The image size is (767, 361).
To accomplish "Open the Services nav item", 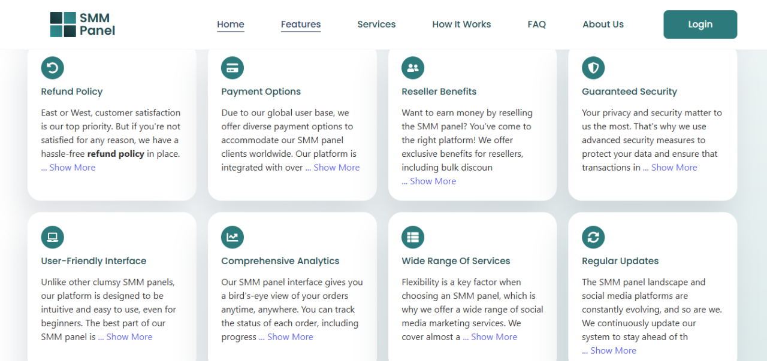I will coord(376,25).
